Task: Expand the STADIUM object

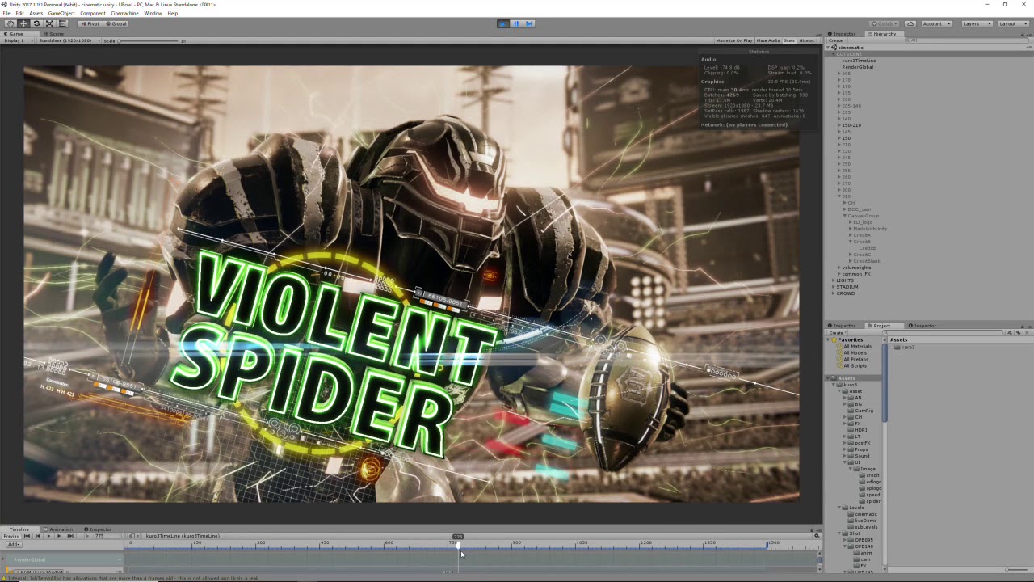Action: point(834,287)
